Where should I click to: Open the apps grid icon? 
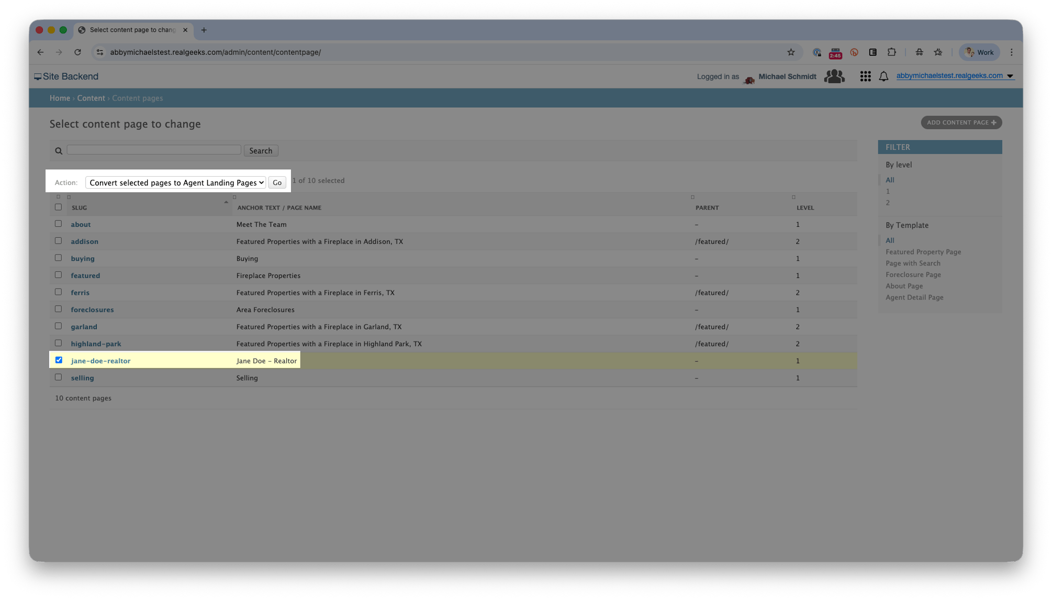(865, 76)
